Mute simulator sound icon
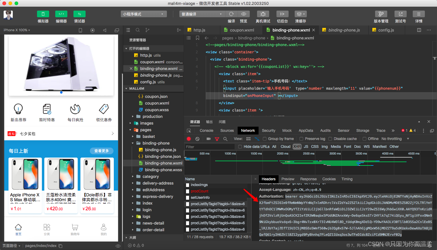437x250 pixels. (105, 30)
